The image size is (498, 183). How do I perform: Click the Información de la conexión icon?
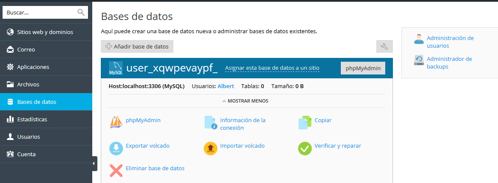(211, 123)
